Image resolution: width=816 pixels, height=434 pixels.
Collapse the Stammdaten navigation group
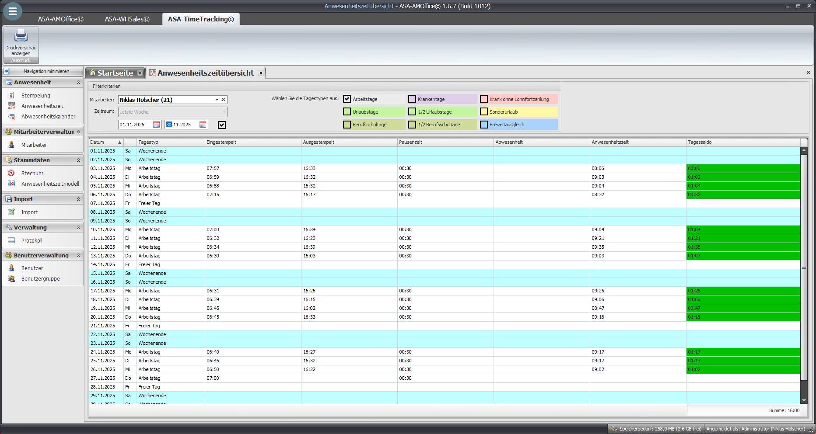(78, 160)
